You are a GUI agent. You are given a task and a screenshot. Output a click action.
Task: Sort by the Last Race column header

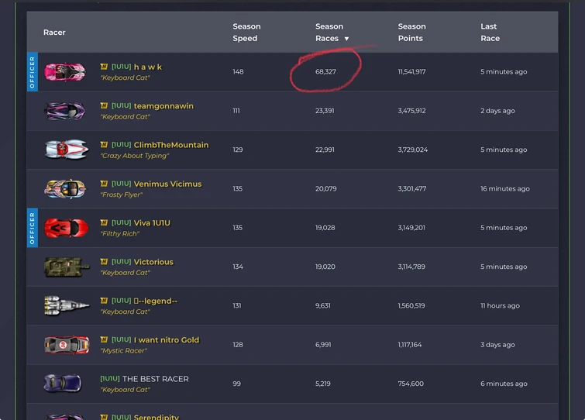(x=490, y=33)
